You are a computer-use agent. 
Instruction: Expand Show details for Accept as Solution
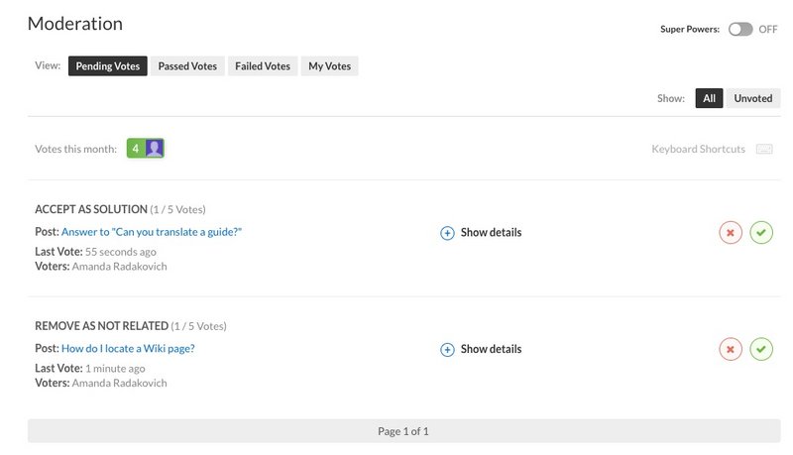(x=491, y=233)
